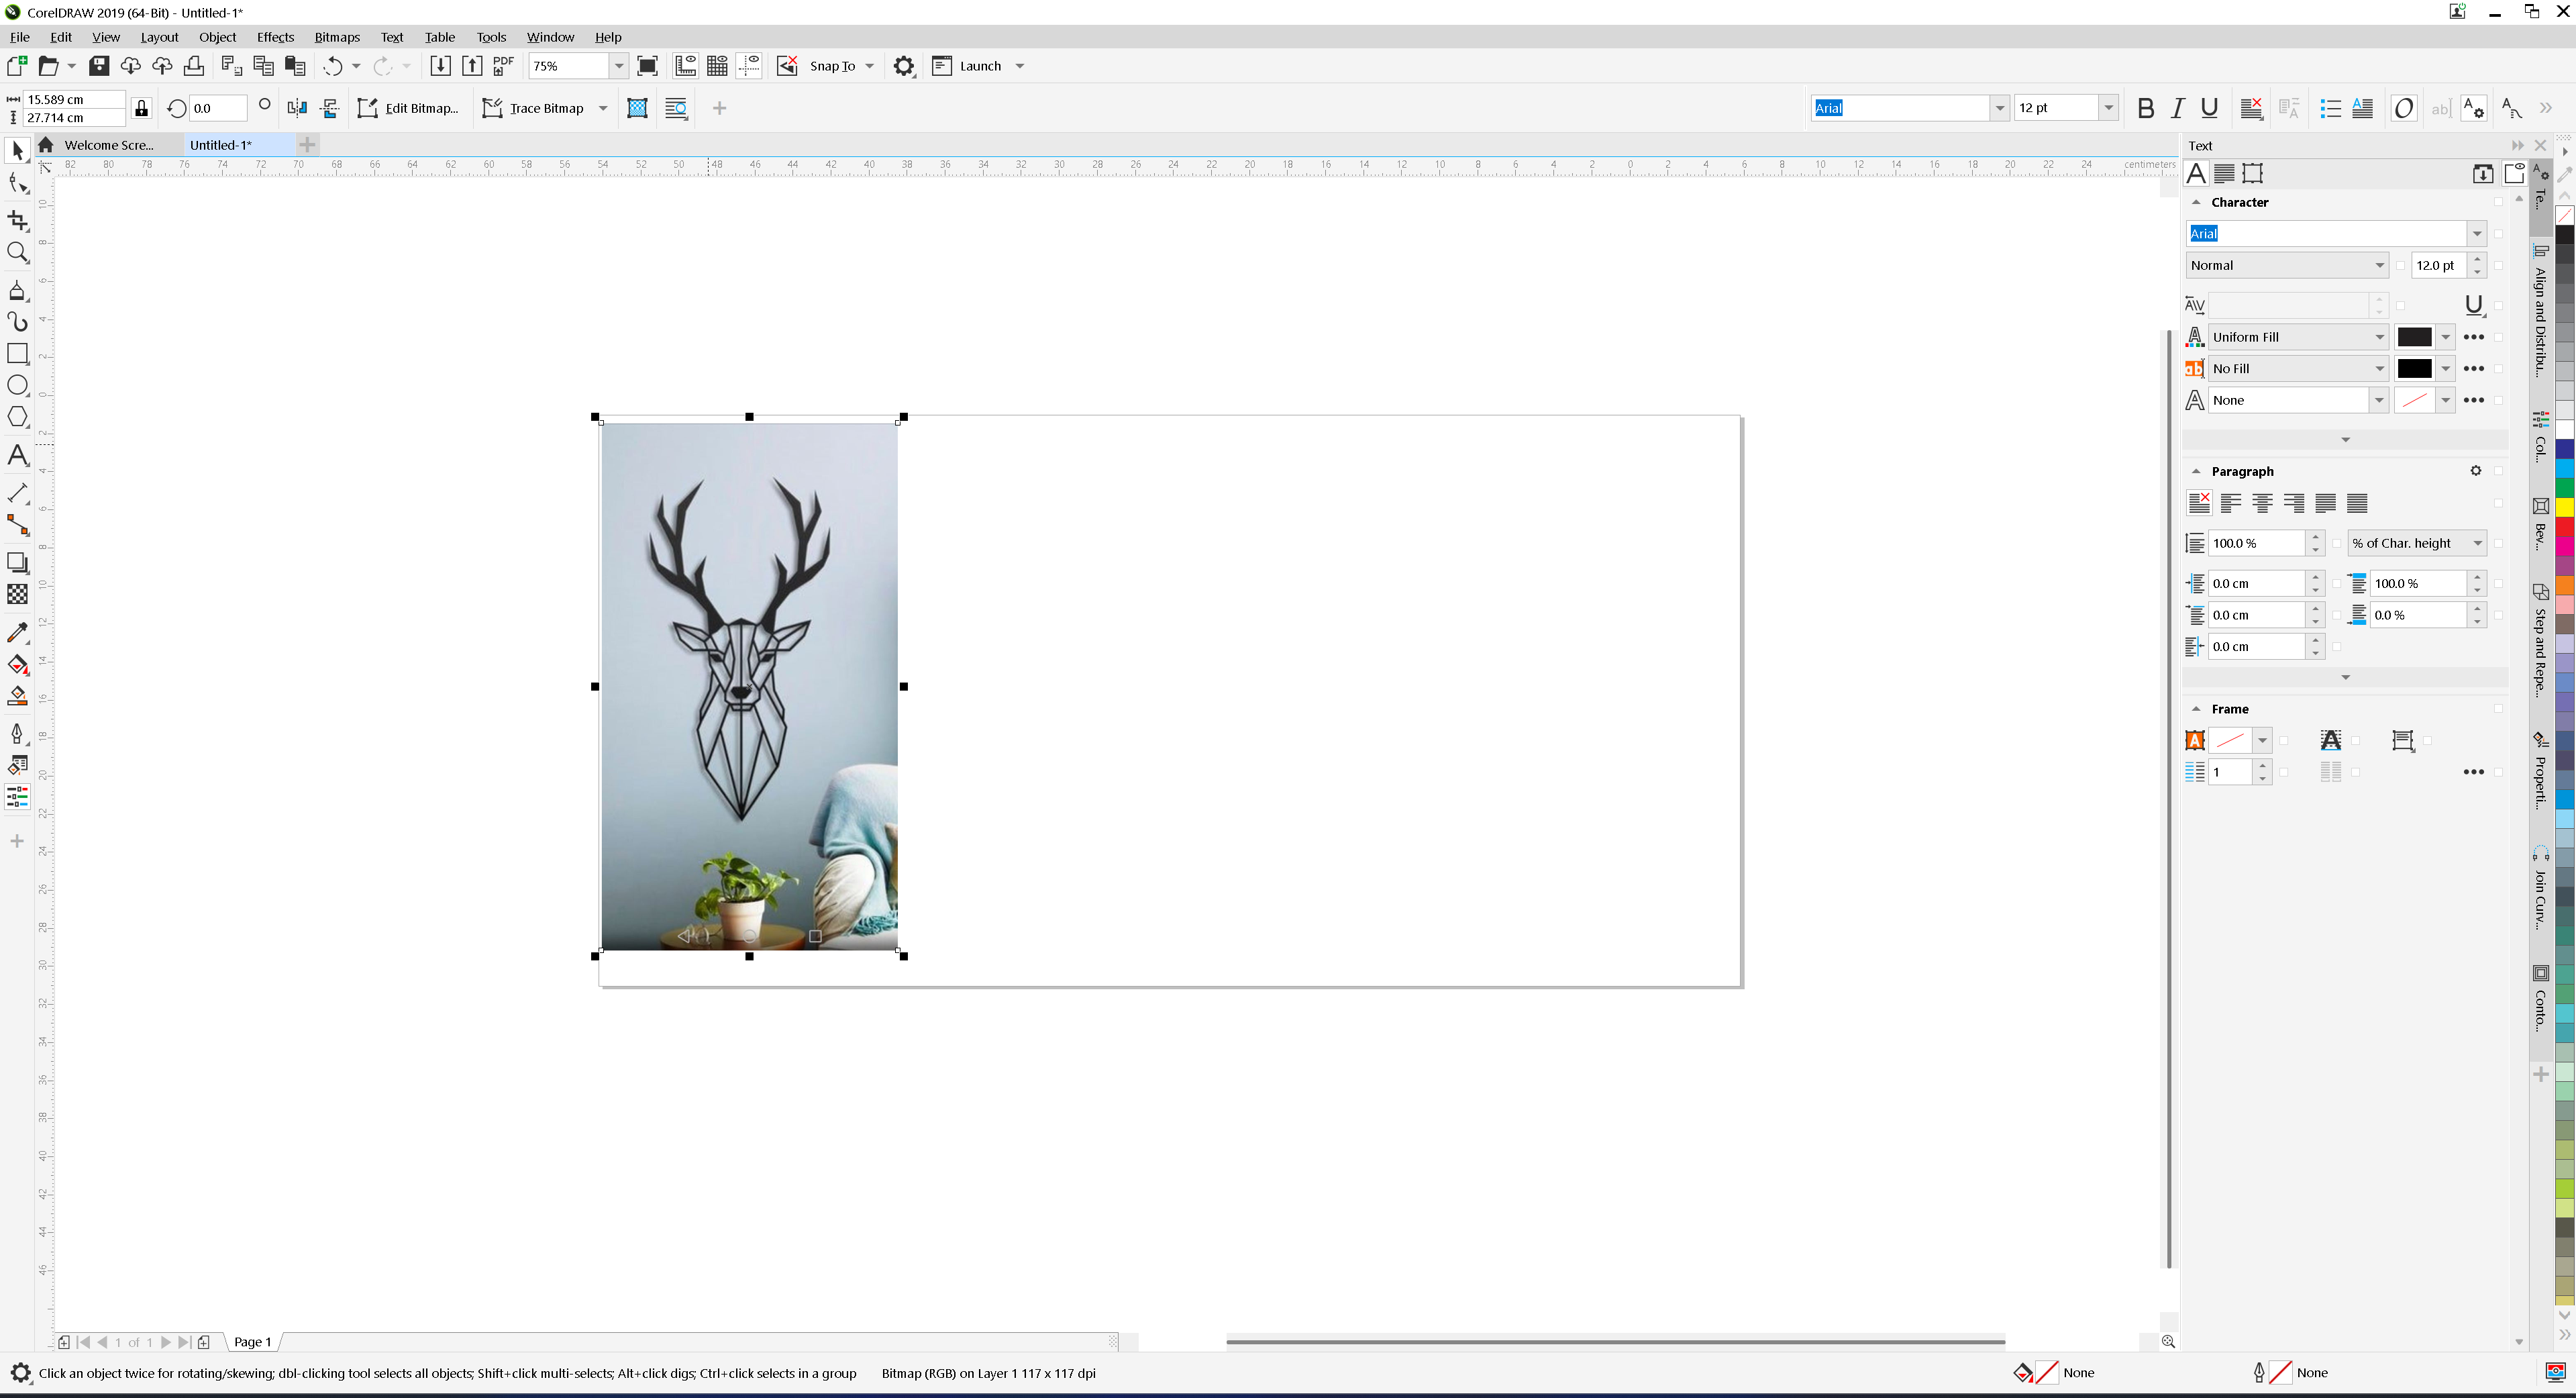
Task: Select the Ellipse tool
Action: coord(17,385)
